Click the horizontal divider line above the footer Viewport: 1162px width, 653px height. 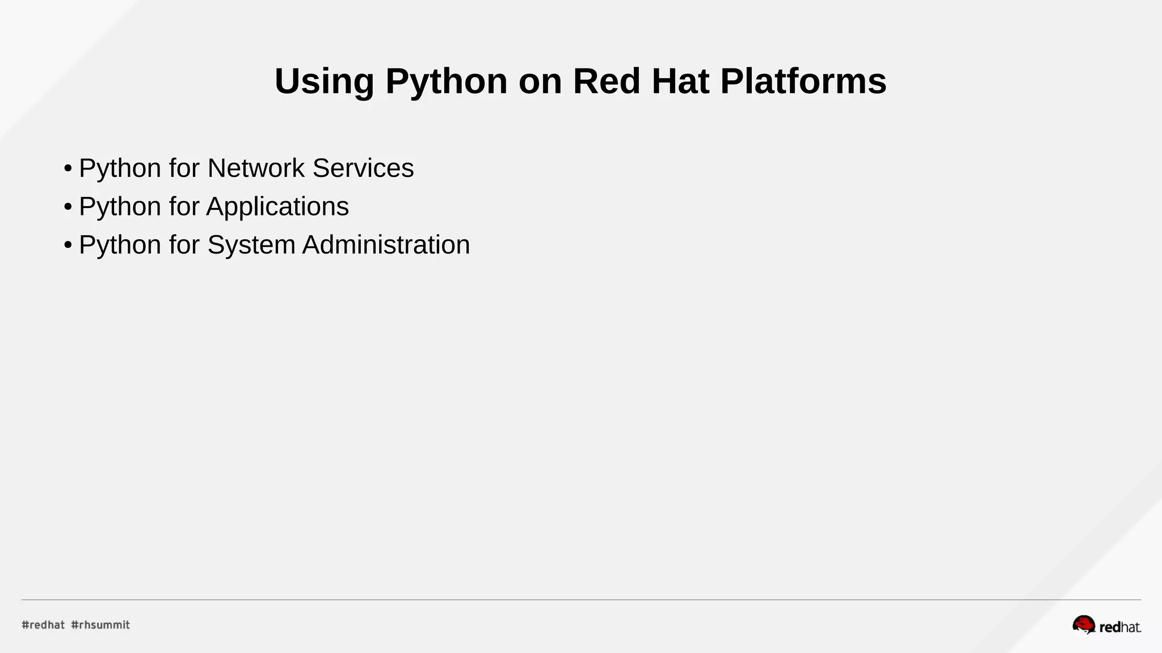581,600
